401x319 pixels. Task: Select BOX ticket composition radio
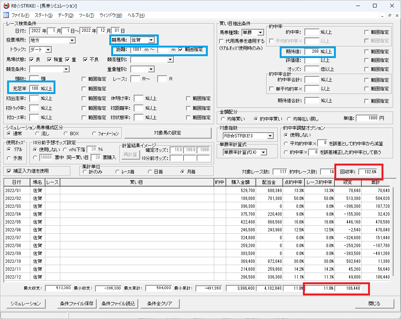[x=66, y=134]
